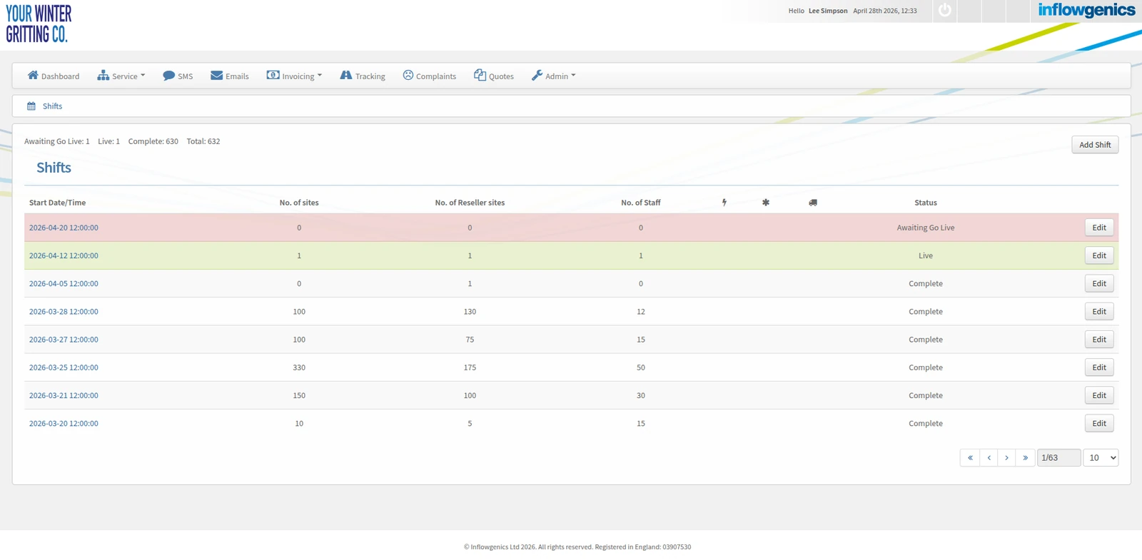Click the inflowgenics logo
1142x560 pixels.
point(1086,10)
